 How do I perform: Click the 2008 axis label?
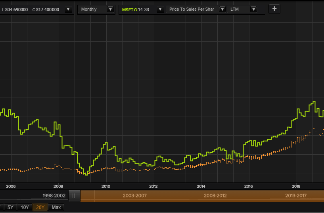click(x=58, y=186)
